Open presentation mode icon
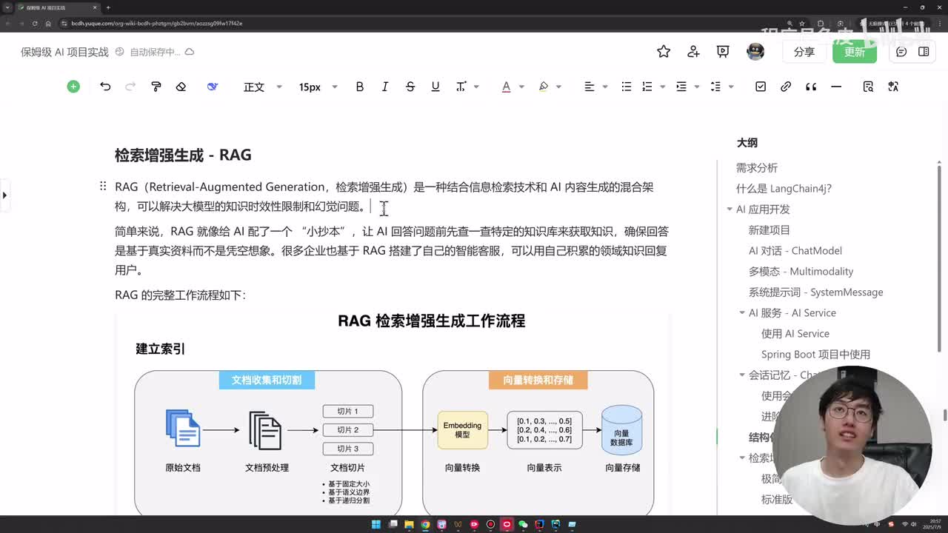This screenshot has height=533, width=948. pos(723,52)
